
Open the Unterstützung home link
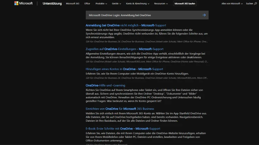tap(52, 3)
